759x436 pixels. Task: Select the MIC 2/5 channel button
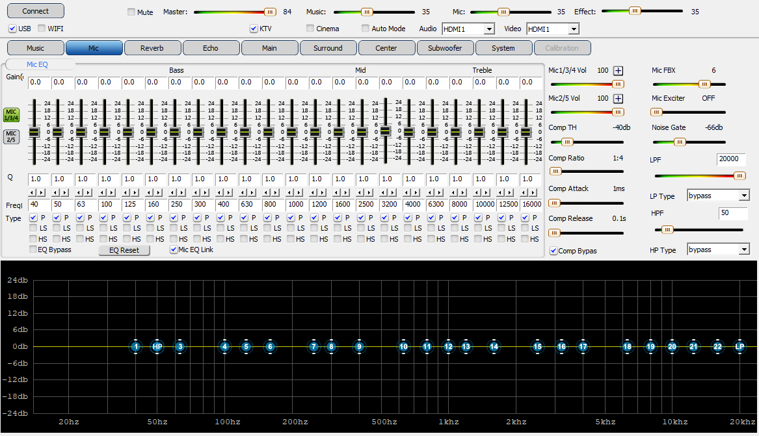point(11,136)
